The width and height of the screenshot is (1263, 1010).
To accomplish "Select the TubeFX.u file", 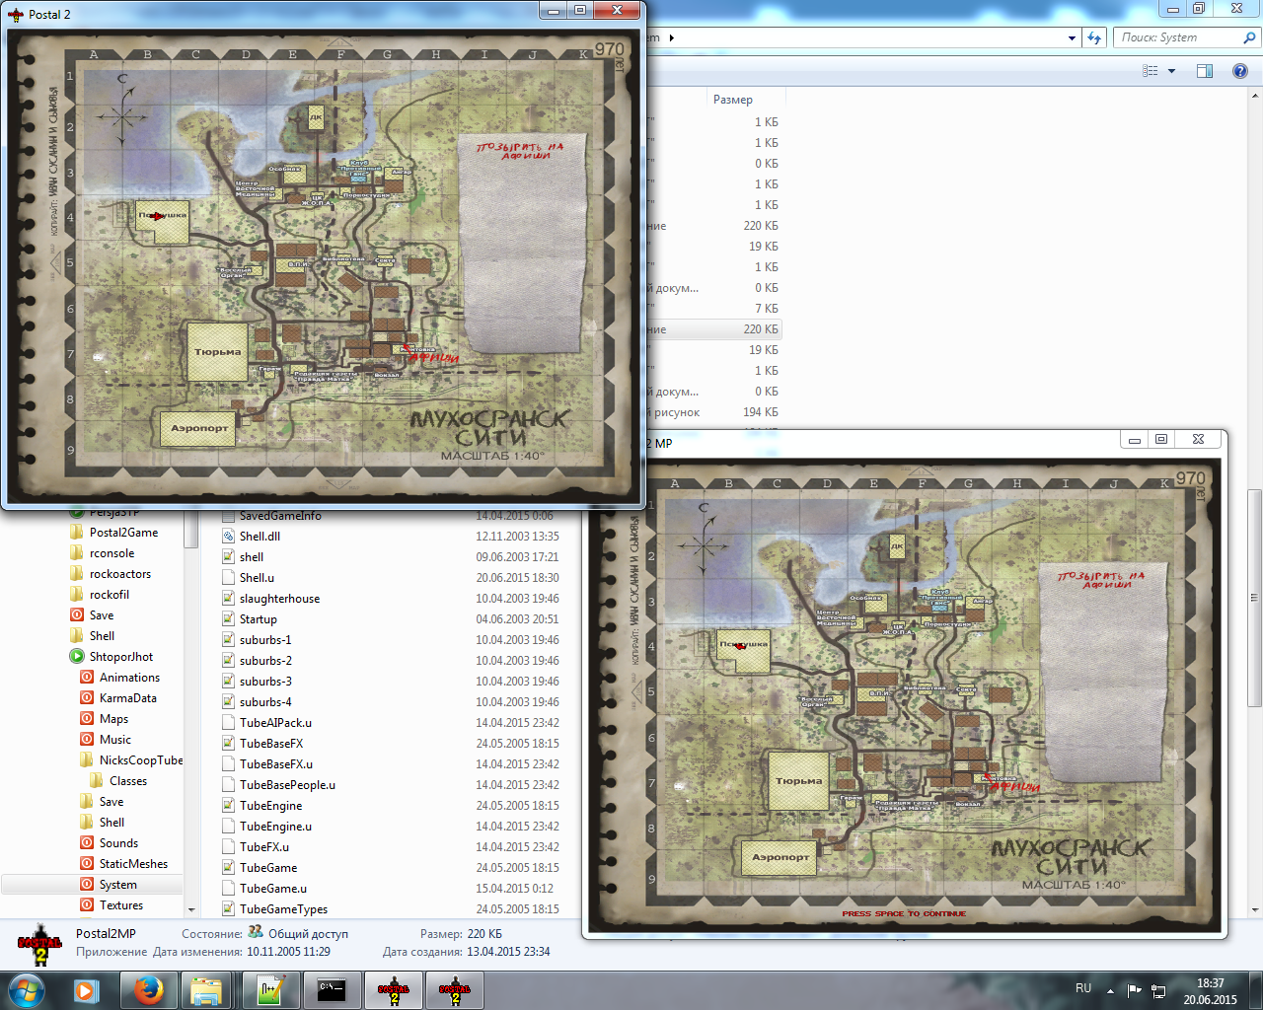I will click(x=264, y=847).
